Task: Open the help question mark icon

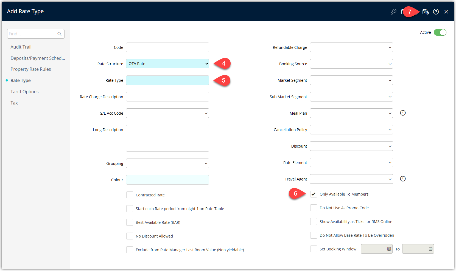Action: click(x=436, y=12)
